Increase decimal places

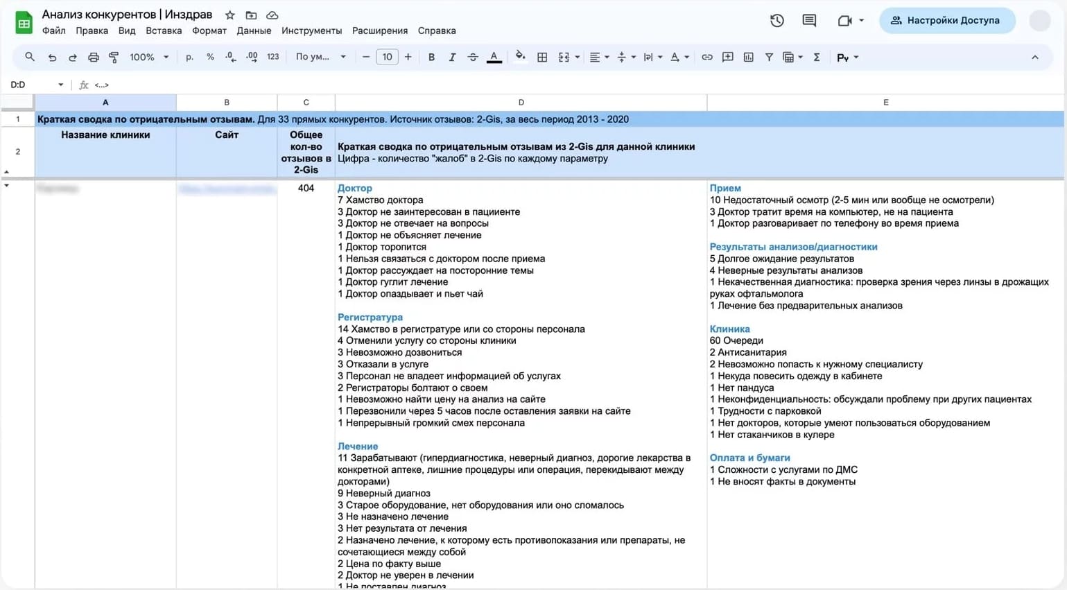(x=252, y=57)
